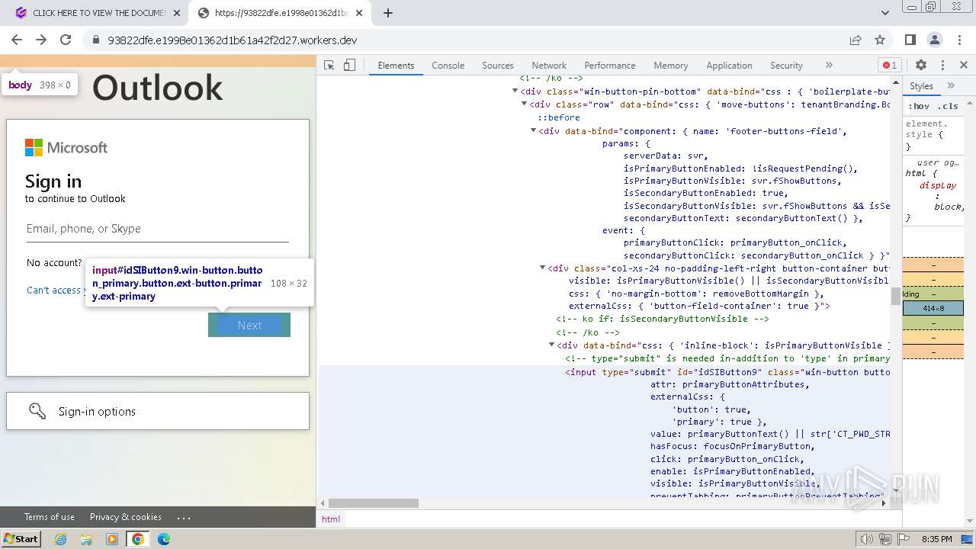Reload the current page
976x549 pixels.
[x=66, y=40]
